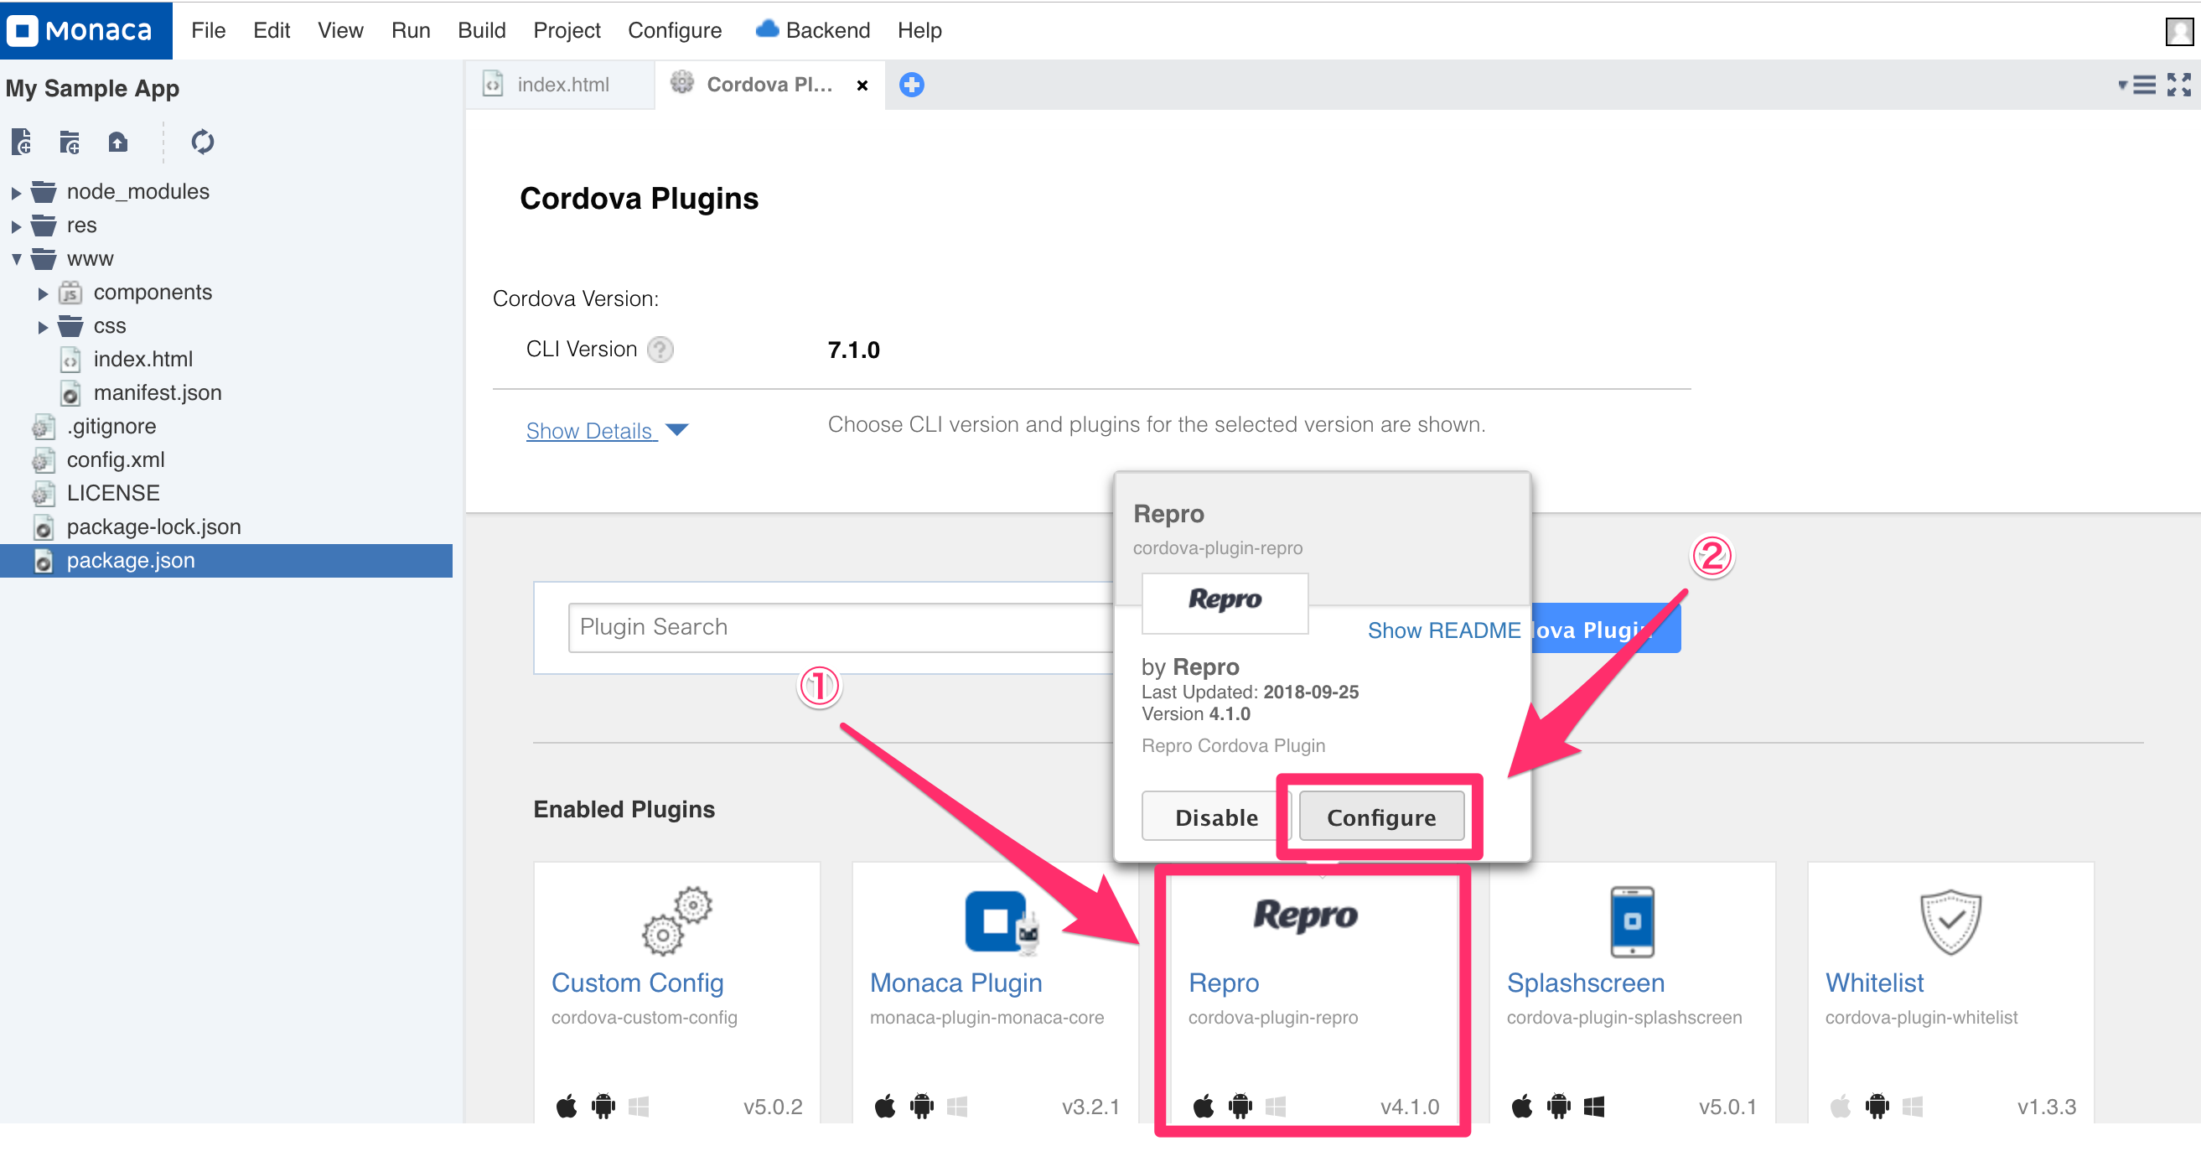
Task: Expand the node_modules folder
Action: [x=15, y=192]
